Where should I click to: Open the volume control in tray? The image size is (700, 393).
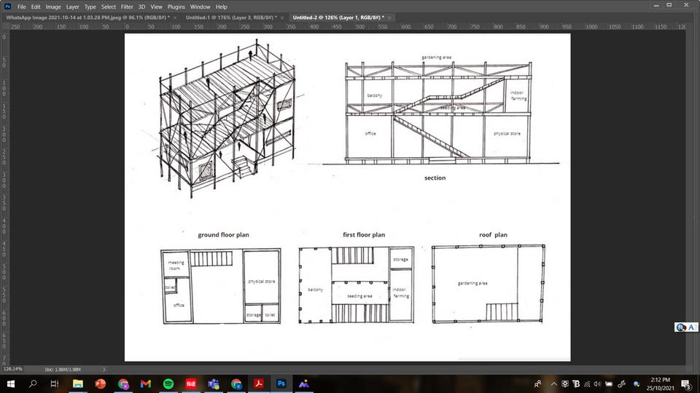(x=597, y=384)
